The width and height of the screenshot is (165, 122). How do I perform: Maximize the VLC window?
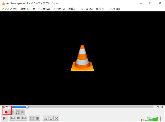(150, 3)
